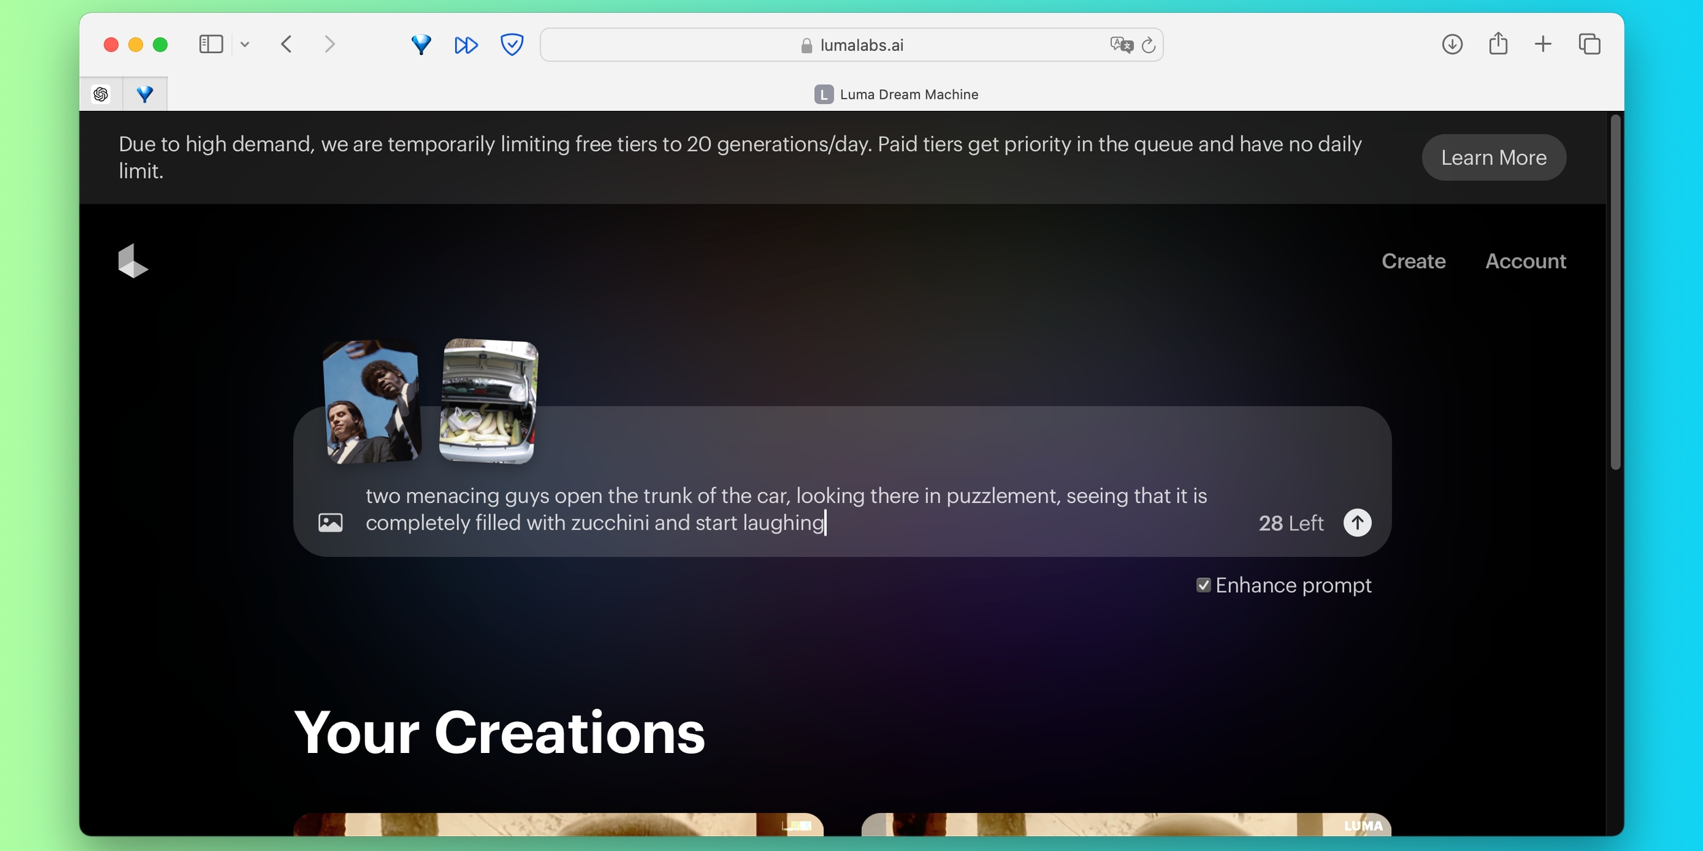
Task: Select the Create tab
Action: [1413, 261]
